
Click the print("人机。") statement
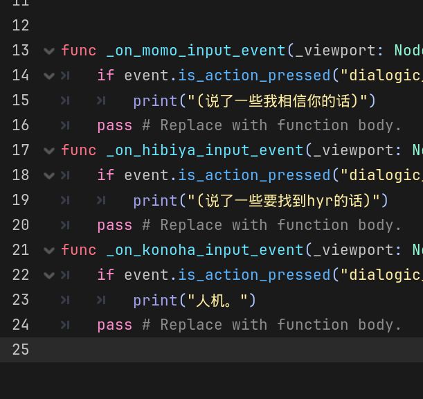(195, 301)
